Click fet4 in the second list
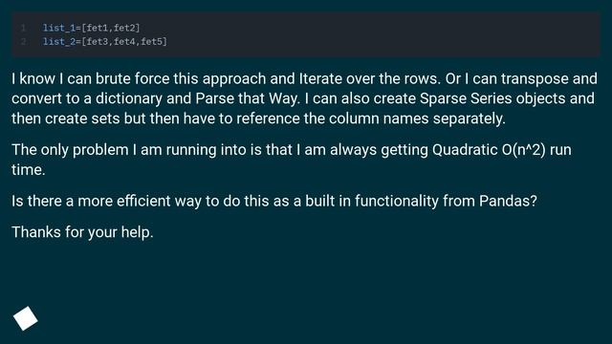This screenshot has height=344, width=612. tap(124, 42)
